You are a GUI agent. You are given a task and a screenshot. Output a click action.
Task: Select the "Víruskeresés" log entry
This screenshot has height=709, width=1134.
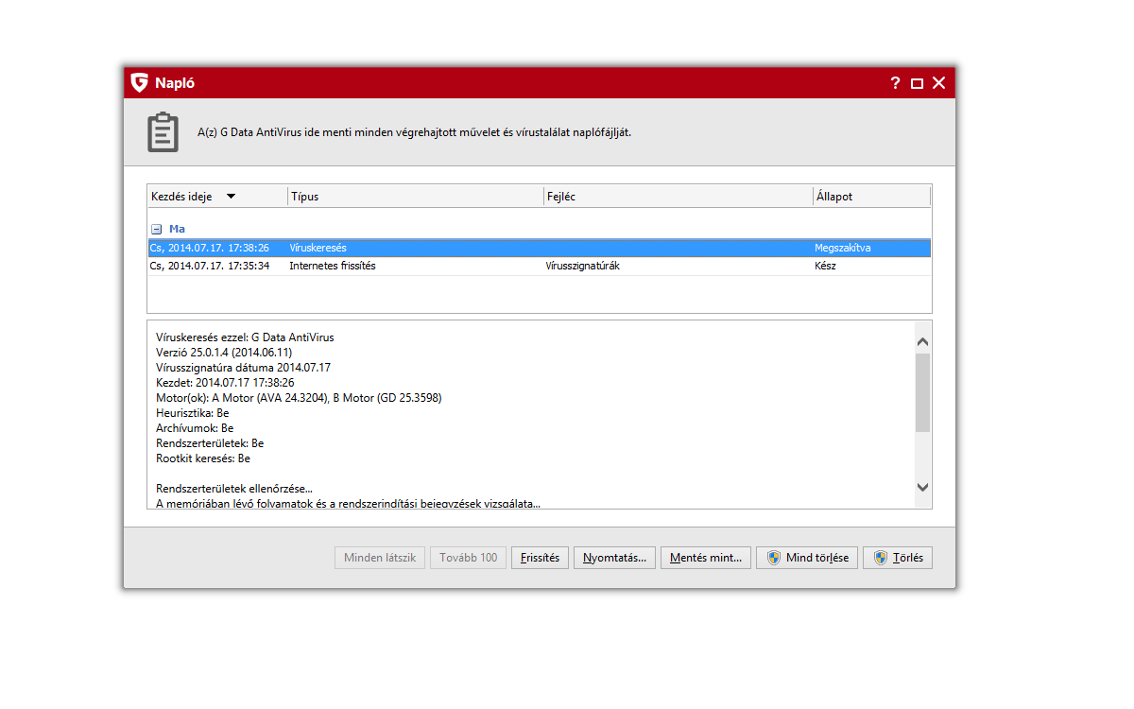click(540, 248)
